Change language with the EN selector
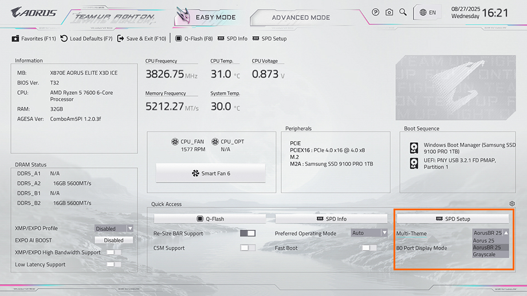Screen dimensions: 527x296 (x=428, y=12)
